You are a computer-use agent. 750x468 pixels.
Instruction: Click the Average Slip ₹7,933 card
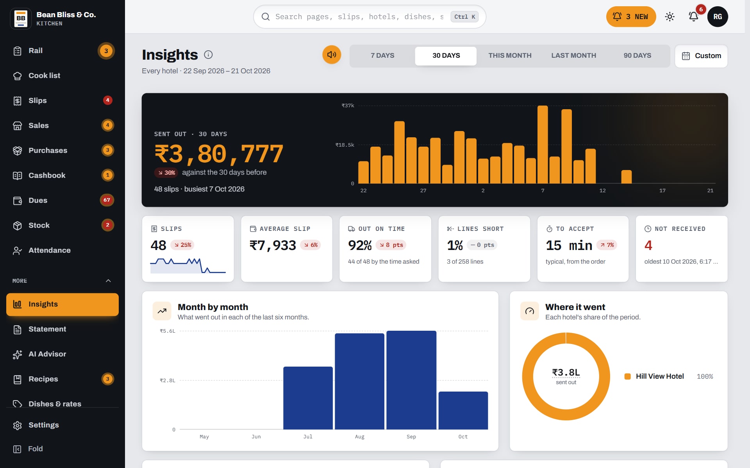point(287,249)
